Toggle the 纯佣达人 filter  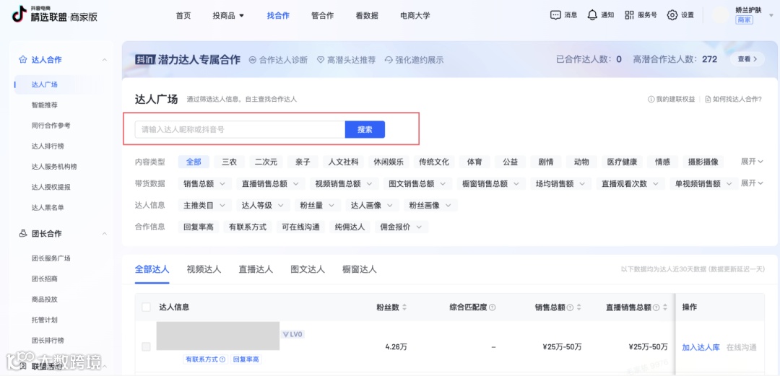(x=350, y=227)
